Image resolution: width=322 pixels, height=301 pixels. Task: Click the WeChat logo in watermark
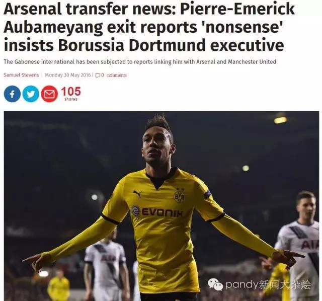pyautogui.click(x=215, y=284)
